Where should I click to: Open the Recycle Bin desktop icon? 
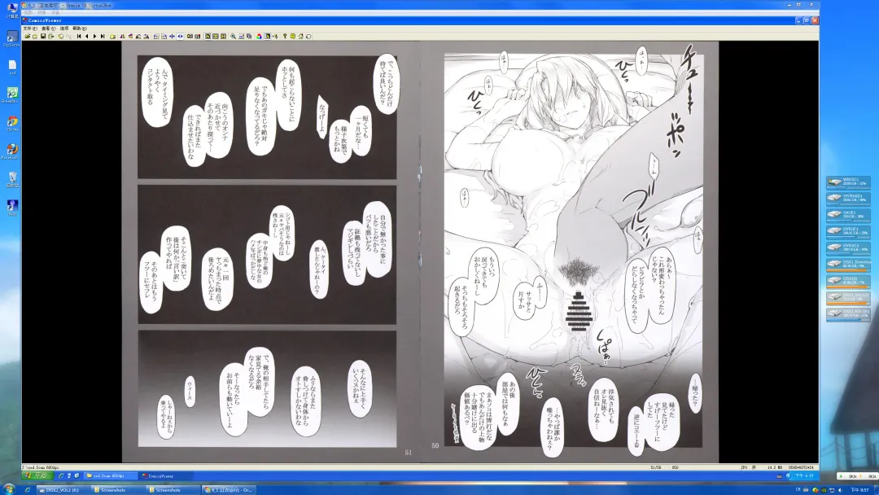[x=12, y=178]
